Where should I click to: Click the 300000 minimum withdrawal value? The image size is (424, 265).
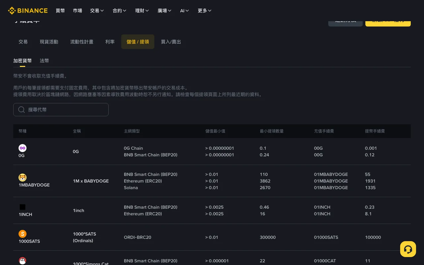point(268,237)
